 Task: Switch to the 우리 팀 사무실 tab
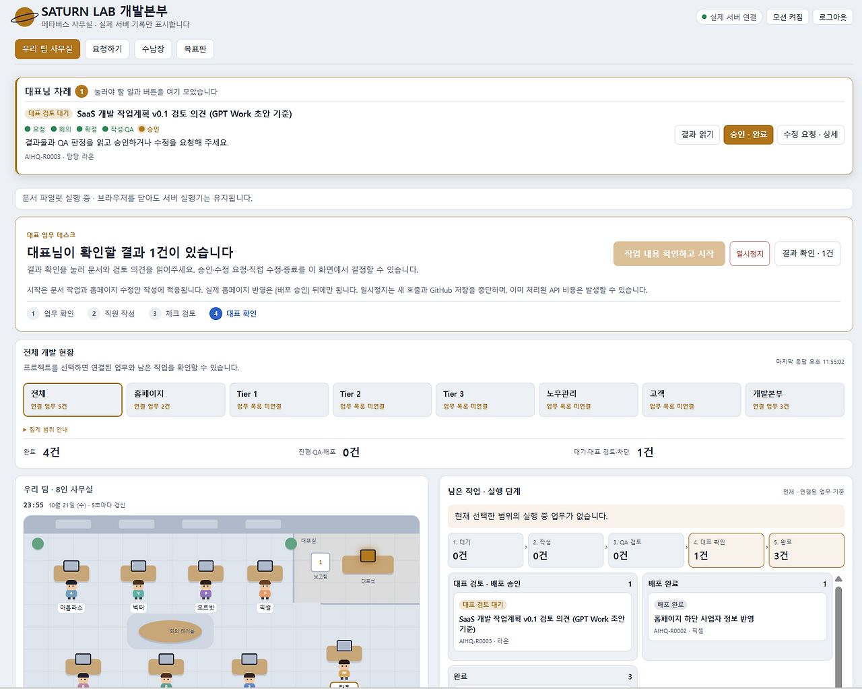(x=47, y=49)
